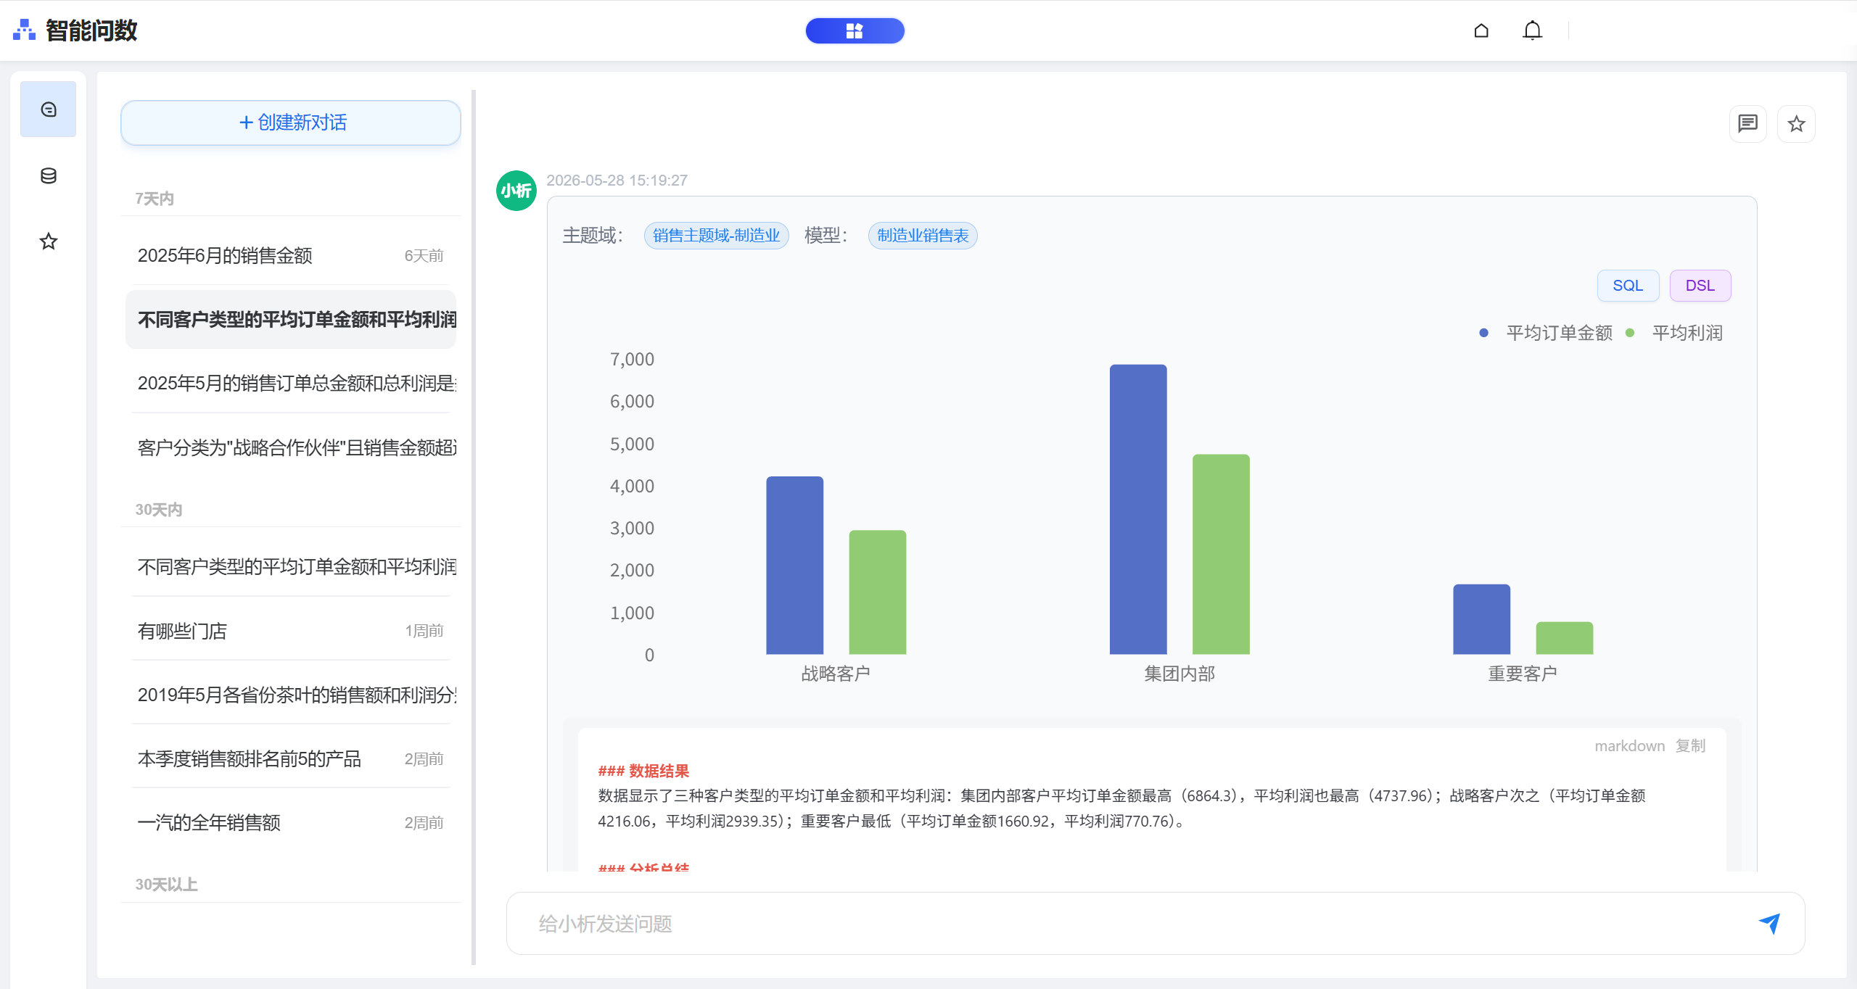Image resolution: width=1857 pixels, height=989 pixels.
Task: Open 30天内 conversation 不同客户类型的平均订单金额
Action: pos(291,566)
